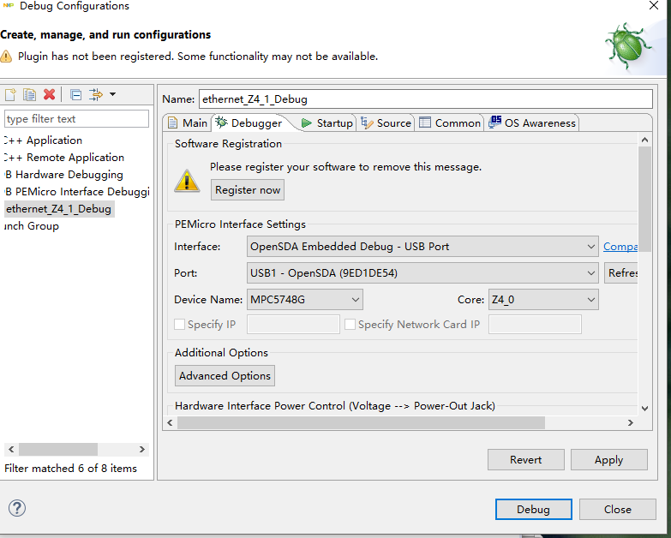Open the Interface dropdown
Viewport: 671px width, 538px height.
pos(422,247)
